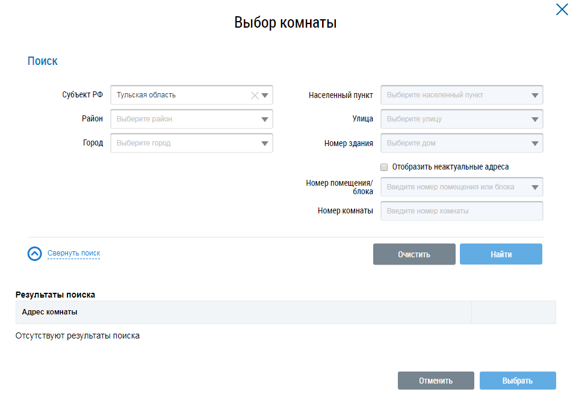This screenshot has height=395, width=570.
Task: Open the Номер помещения/блока dropdown arrow
Action: 535,187
